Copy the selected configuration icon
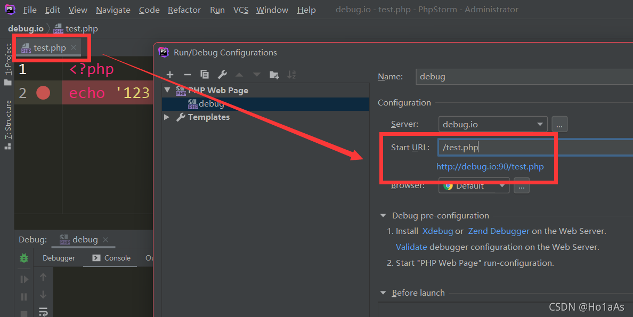This screenshot has height=317, width=633. click(x=205, y=74)
